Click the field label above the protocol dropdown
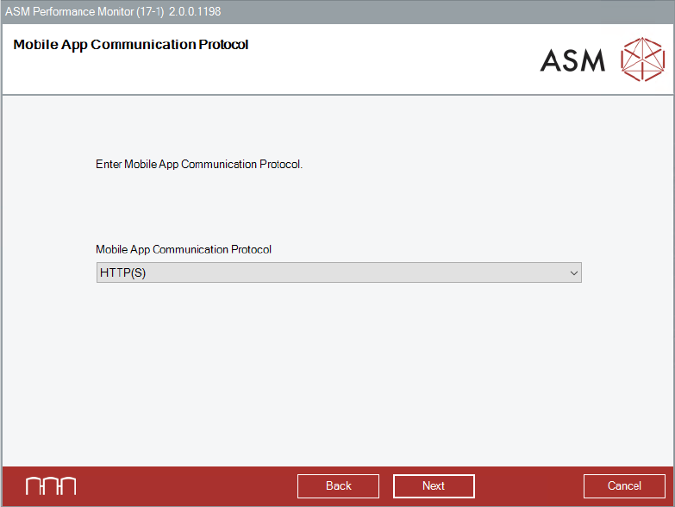The height and width of the screenshot is (507, 675). 184,249
